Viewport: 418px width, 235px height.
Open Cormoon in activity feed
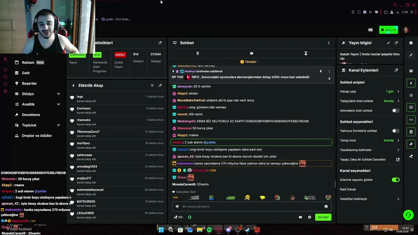pyautogui.click(x=84, y=108)
